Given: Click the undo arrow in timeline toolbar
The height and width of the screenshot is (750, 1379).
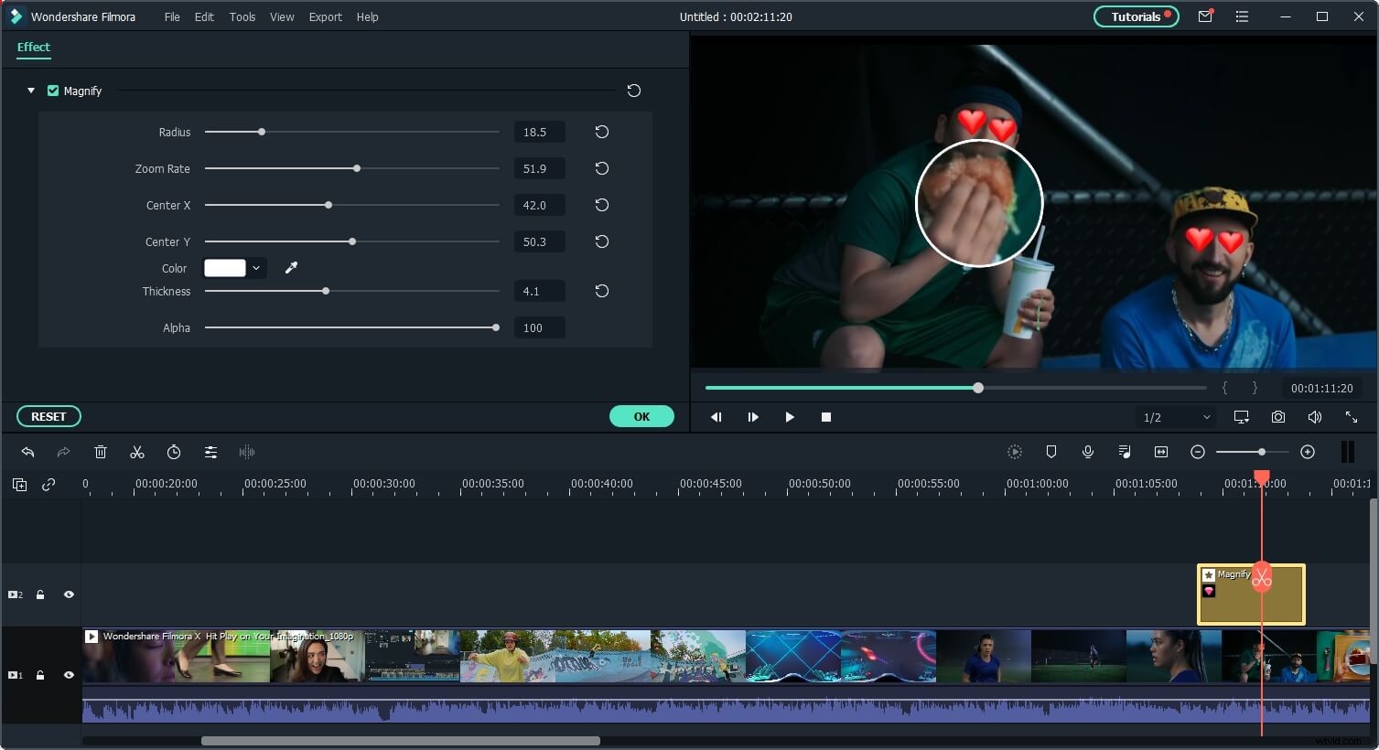Looking at the screenshot, I should click(x=27, y=452).
